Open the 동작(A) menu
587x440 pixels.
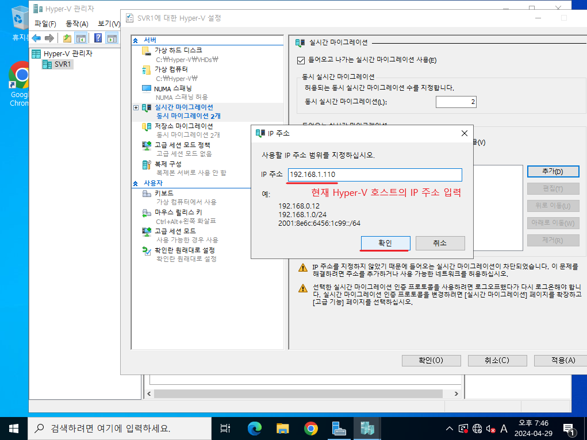coord(76,24)
